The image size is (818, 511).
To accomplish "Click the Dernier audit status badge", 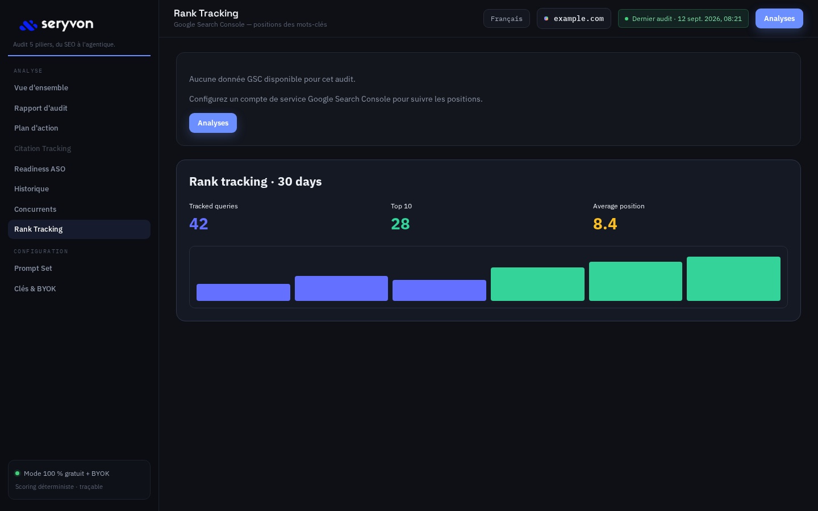I will pyautogui.click(x=683, y=19).
